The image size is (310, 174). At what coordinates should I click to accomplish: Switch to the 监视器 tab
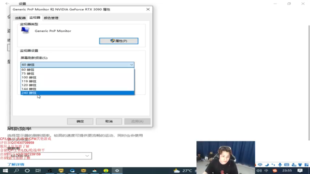click(x=35, y=17)
